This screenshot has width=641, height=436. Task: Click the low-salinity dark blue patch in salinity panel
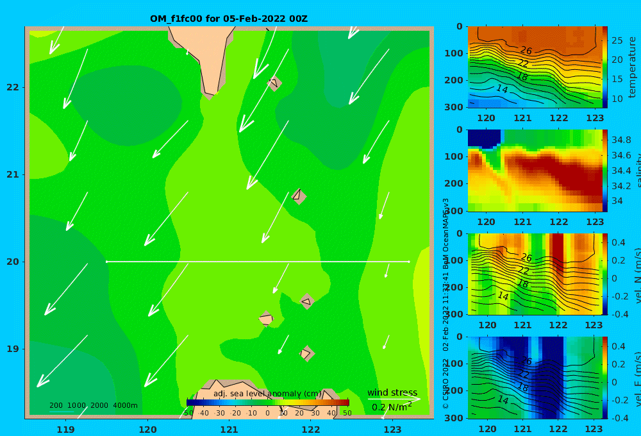point(484,138)
